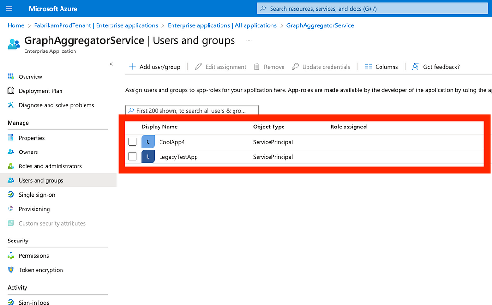
Task: Select Diagnose and solve problems
Action: [x=57, y=105]
